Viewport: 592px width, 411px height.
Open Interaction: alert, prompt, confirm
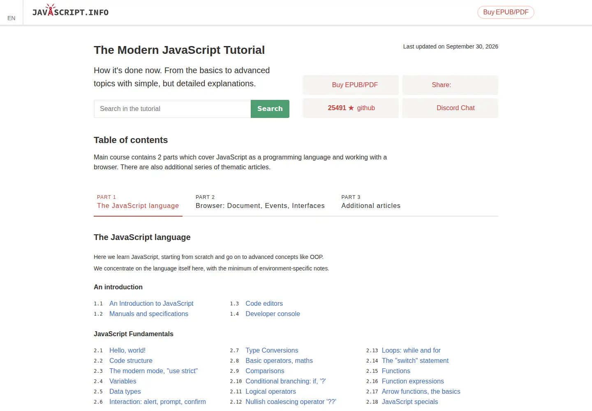click(157, 402)
